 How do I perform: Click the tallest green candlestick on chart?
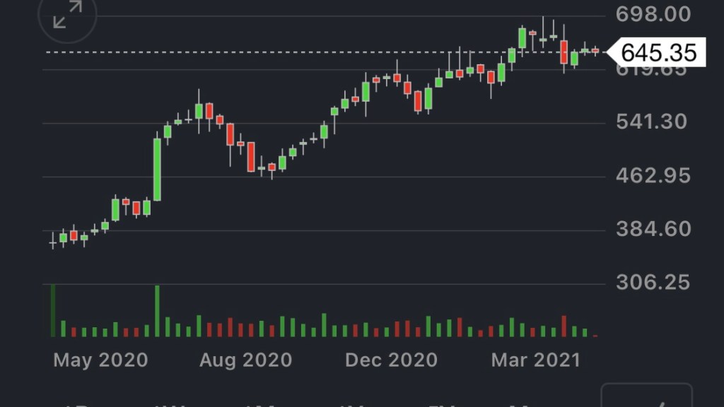[157, 170]
